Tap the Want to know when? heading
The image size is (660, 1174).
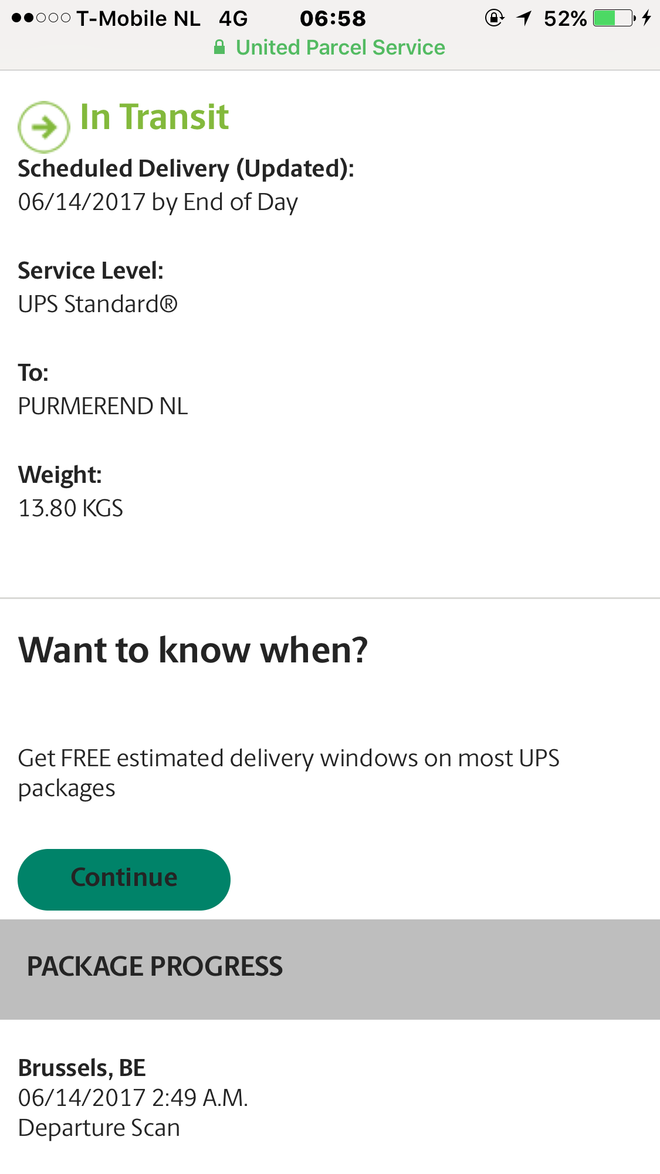coord(193,650)
